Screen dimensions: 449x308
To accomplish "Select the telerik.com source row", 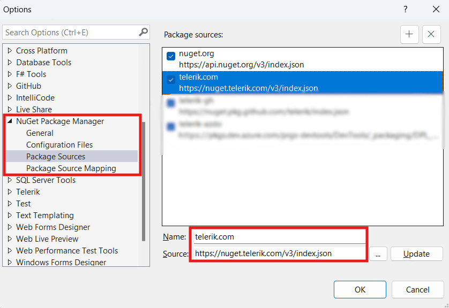I will (x=302, y=82).
